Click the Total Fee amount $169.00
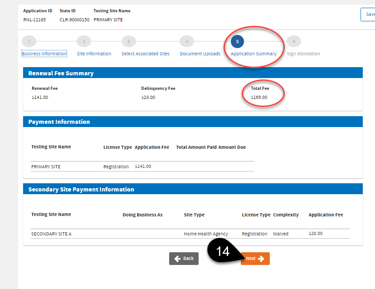 coord(259,98)
